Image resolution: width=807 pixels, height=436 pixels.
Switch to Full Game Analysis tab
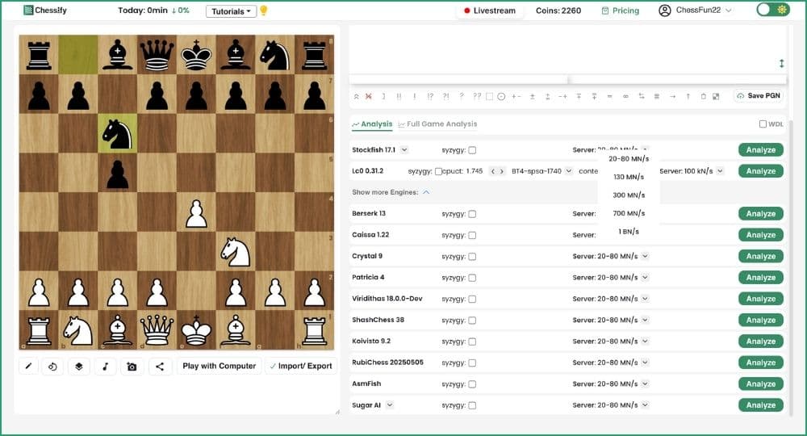coord(437,124)
